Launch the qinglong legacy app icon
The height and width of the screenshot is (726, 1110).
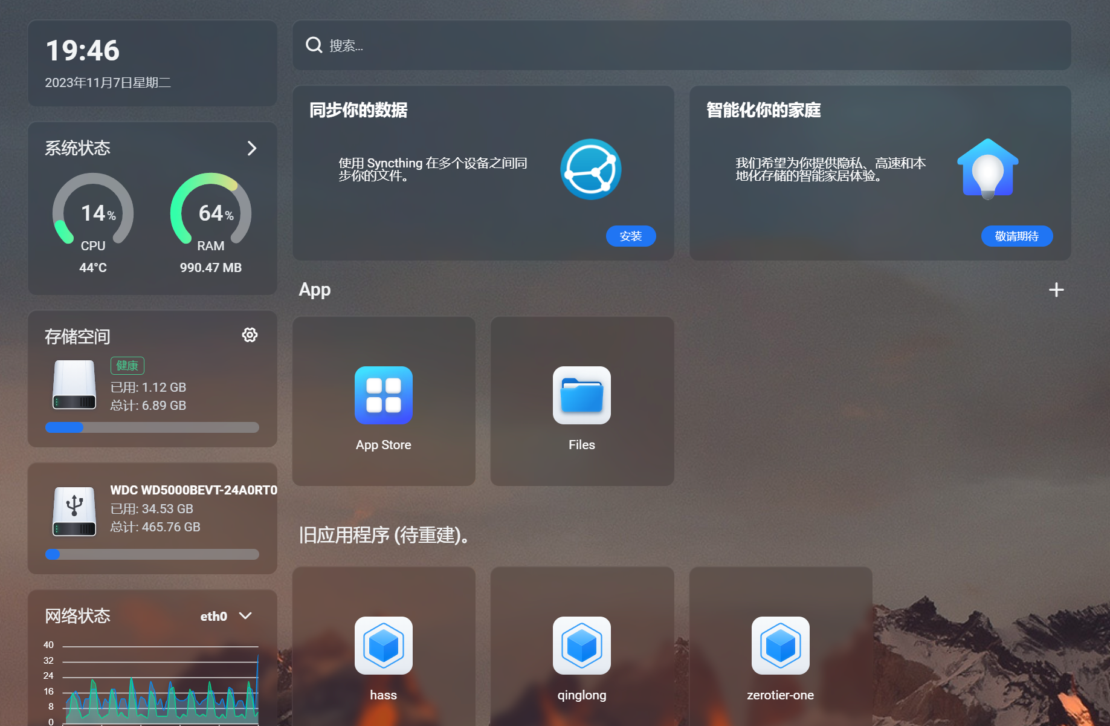pyautogui.click(x=581, y=646)
